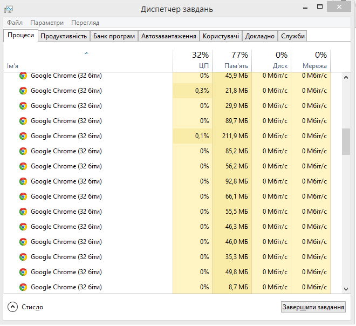
Task: Maximize the Task Manager window
Action: pyautogui.click(x=320, y=7)
